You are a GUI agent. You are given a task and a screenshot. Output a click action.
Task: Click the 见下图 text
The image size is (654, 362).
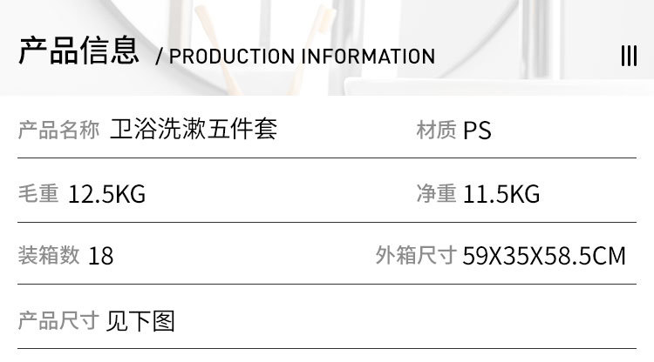pos(140,321)
